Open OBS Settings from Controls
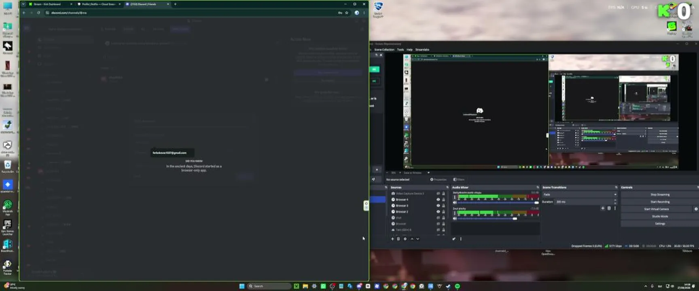Screen dimensions: 699x291 660,224
